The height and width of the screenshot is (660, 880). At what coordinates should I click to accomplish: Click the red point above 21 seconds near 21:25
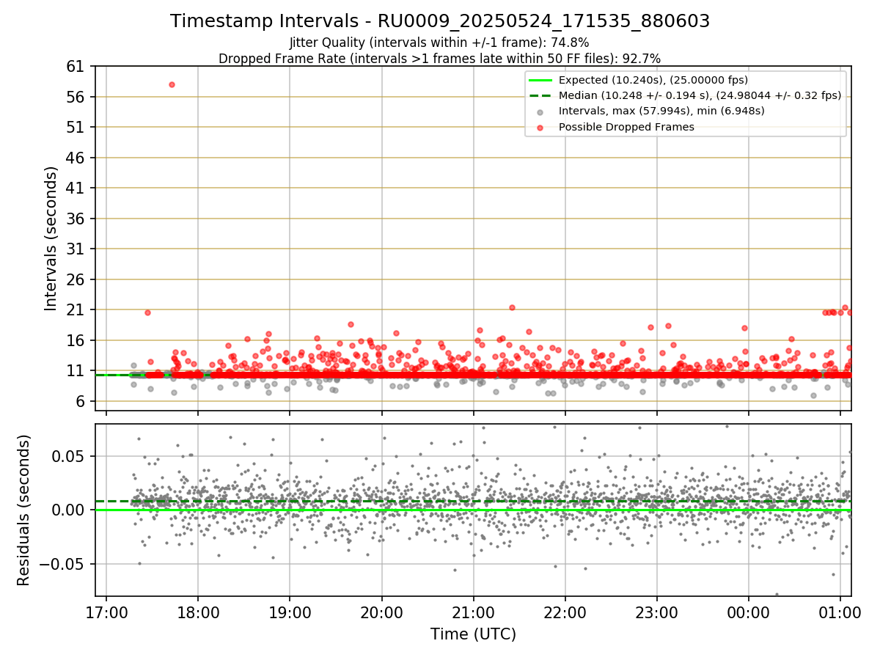pos(512,307)
